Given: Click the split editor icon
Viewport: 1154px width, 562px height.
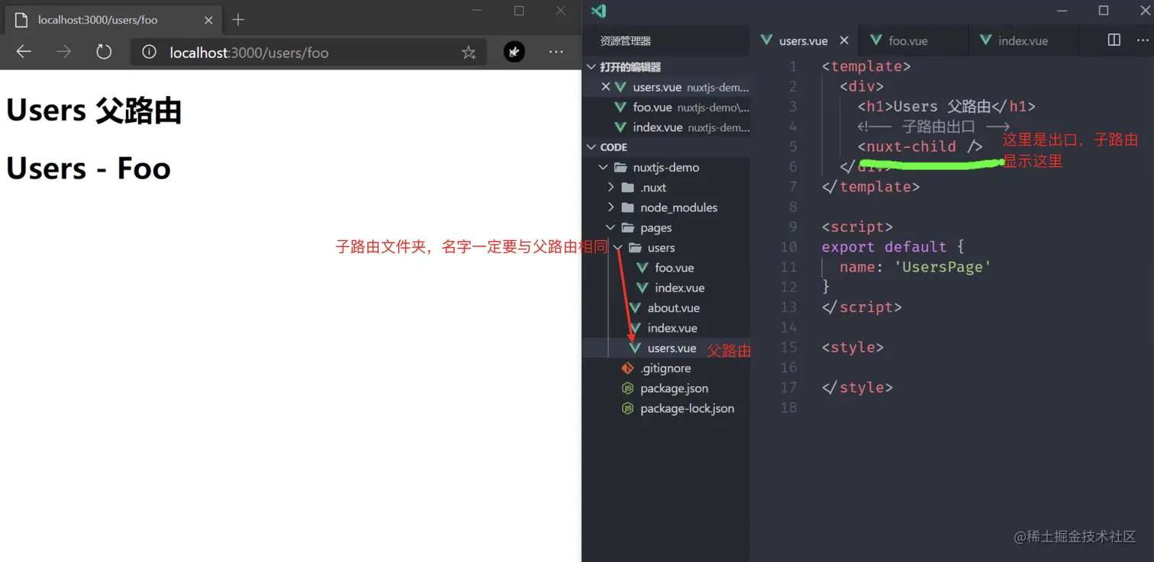Looking at the screenshot, I should (1114, 40).
